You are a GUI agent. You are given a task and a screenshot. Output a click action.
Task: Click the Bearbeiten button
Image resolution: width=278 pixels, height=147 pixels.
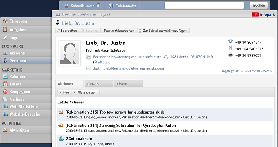coord(68,31)
